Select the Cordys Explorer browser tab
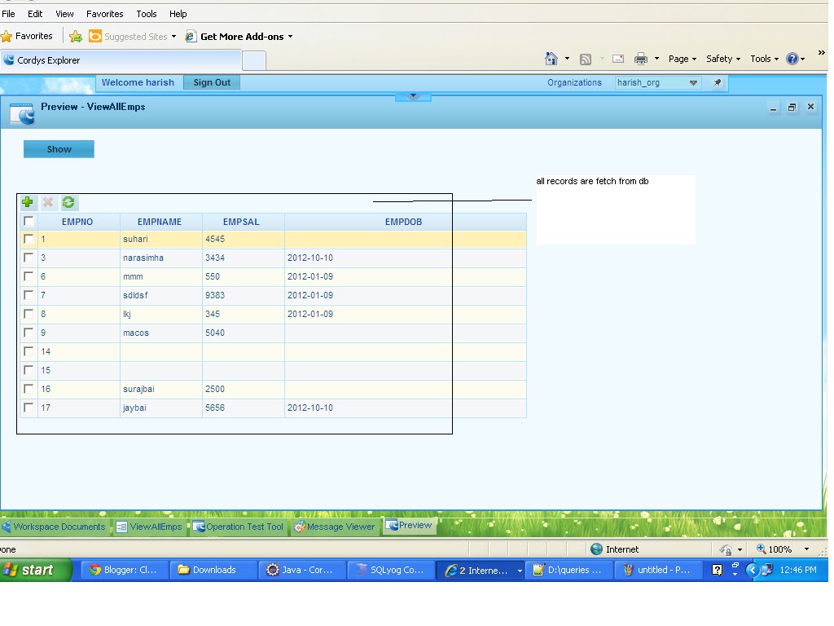834x626 pixels. tap(121, 60)
